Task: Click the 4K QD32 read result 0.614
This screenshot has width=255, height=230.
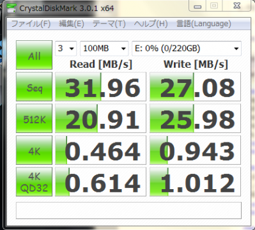Action: pos(100,181)
